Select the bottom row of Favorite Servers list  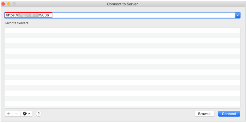tap(122, 104)
